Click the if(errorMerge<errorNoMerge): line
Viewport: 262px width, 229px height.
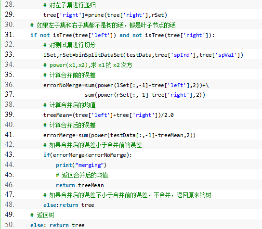88,155
